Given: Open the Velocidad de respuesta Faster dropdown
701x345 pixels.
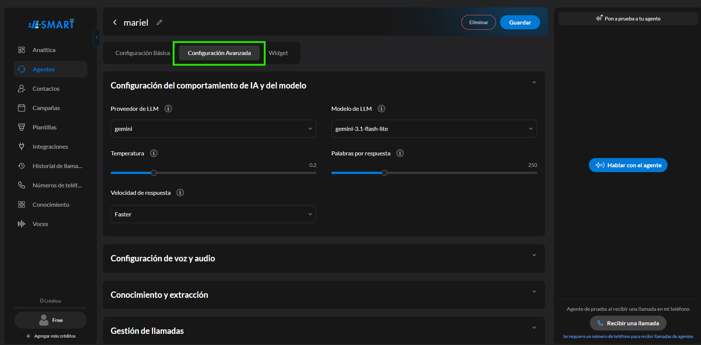Looking at the screenshot, I should coord(214,214).
